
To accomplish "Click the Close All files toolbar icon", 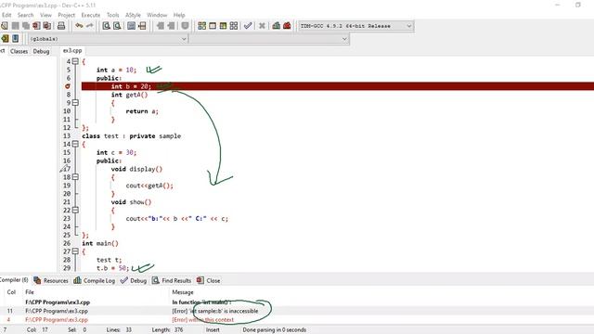I will 47,26.
